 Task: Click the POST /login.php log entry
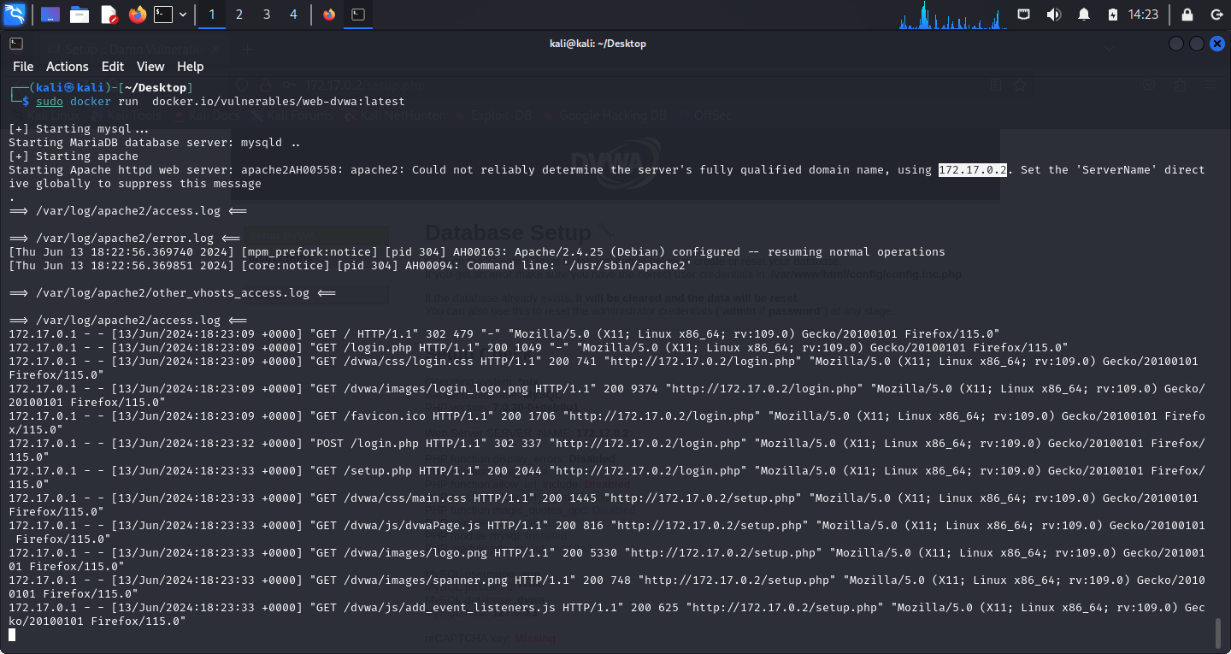click(x=607, y=450)
